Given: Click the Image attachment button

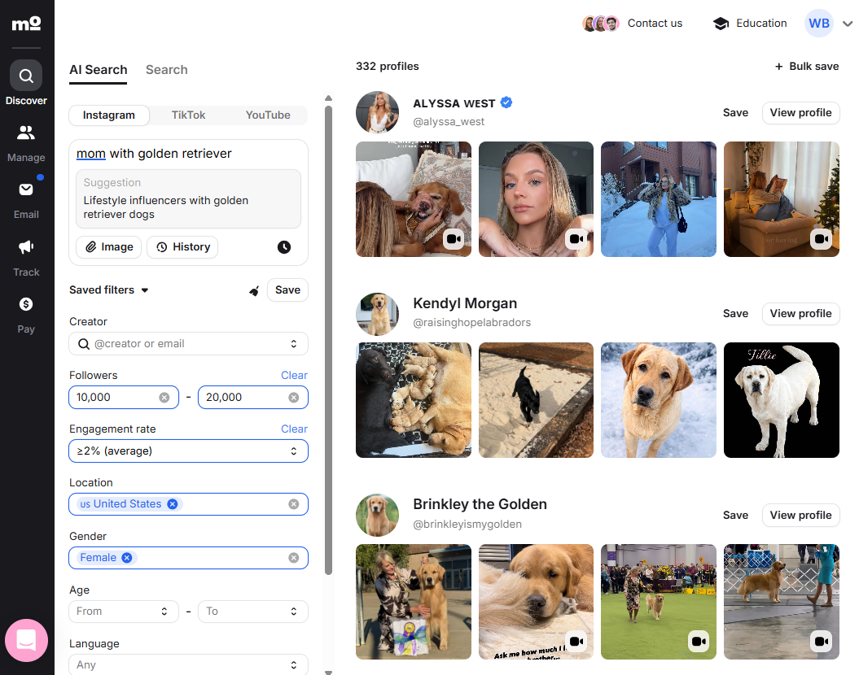Looking at the screenshot, I should click(109, 247).
